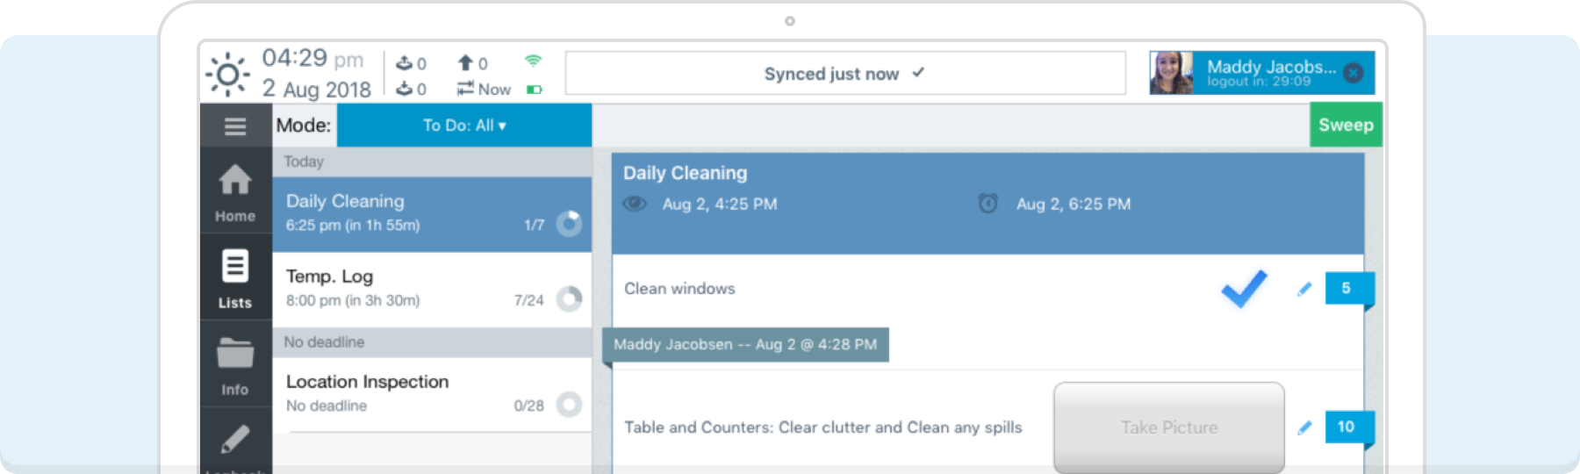Select the Location Inspection list
The image size is (1580, 474).
[432, 394]
